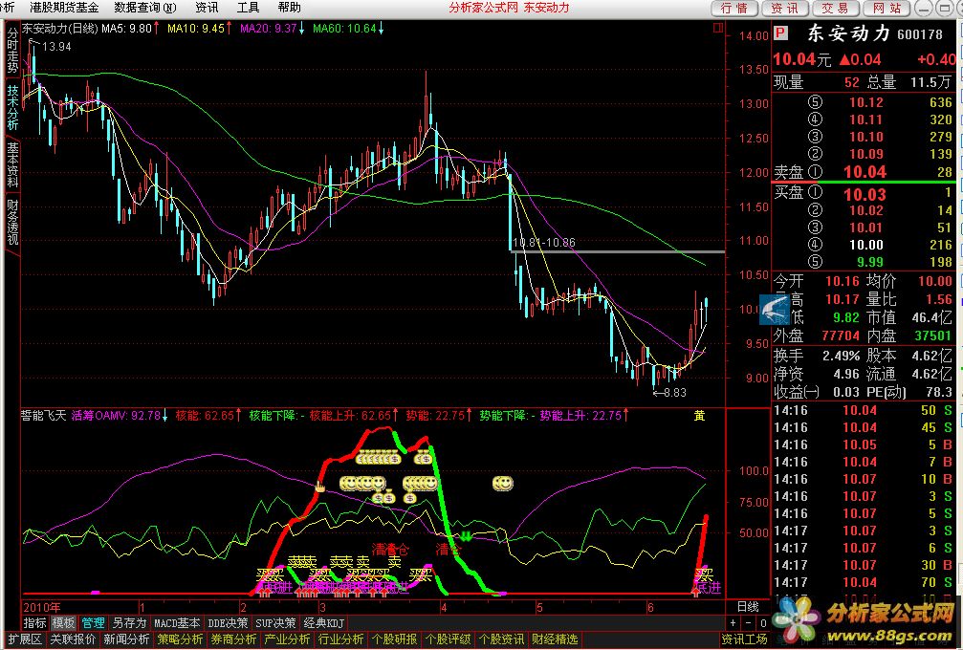Switch to the 财务透视 side tab
The width and height of the screenshot is (963, 650).
[x=12, y=221]
